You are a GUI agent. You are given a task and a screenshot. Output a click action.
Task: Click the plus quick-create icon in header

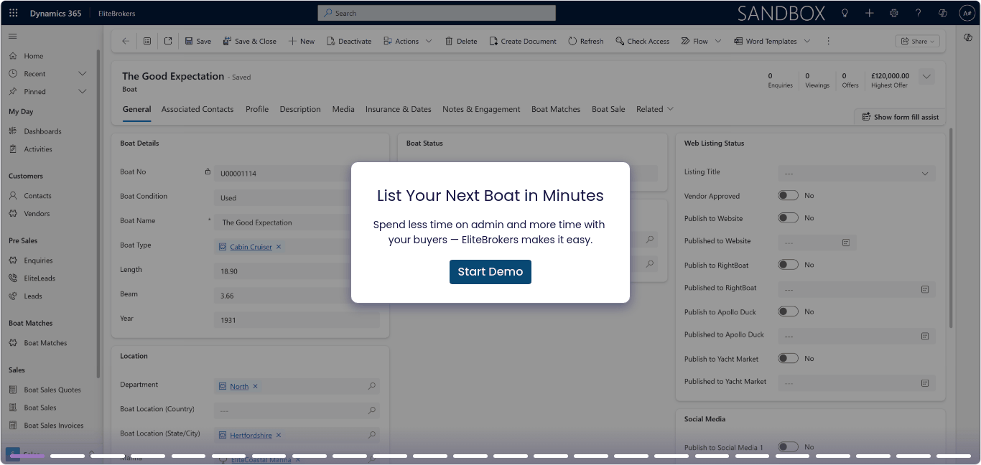[869, 13]
